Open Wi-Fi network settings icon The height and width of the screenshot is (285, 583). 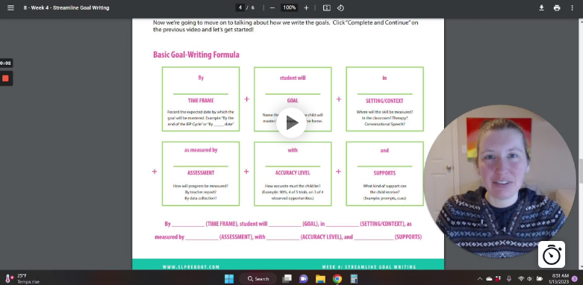coord(521,279)
